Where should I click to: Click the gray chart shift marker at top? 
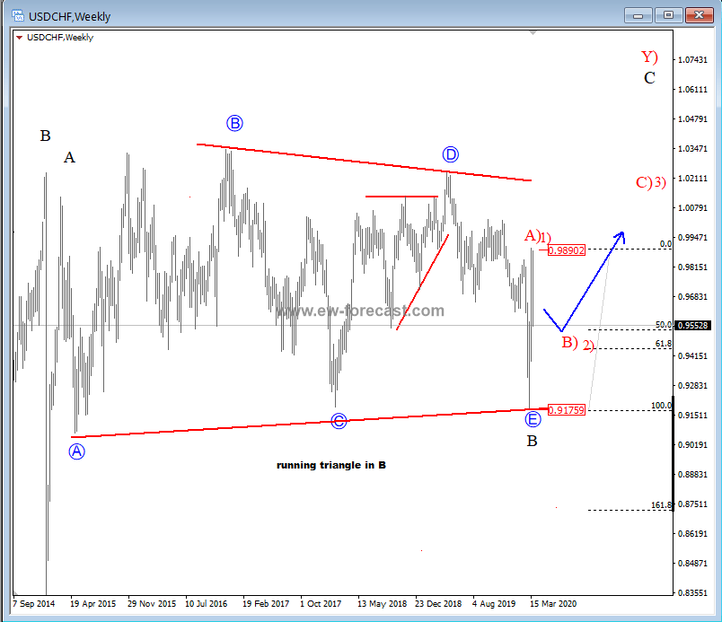coord(536,34)
